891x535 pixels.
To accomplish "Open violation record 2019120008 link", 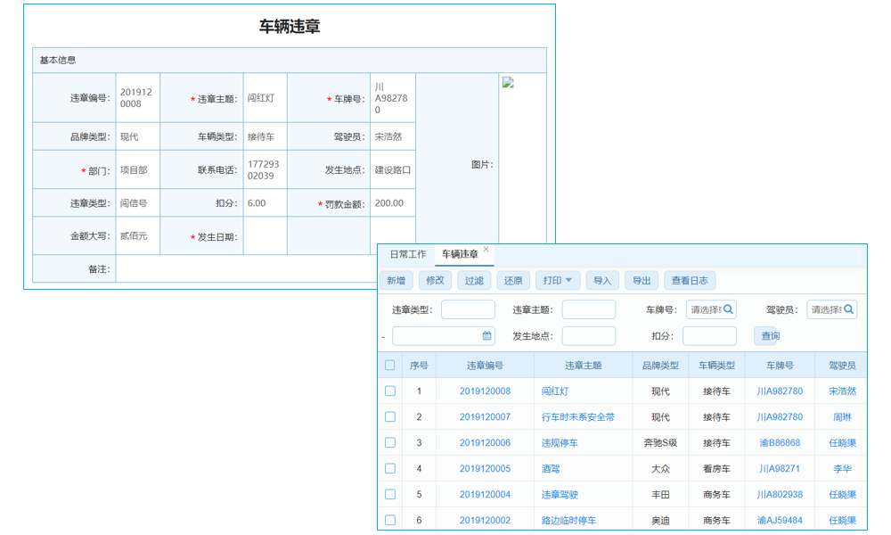I will click(485, 391).
